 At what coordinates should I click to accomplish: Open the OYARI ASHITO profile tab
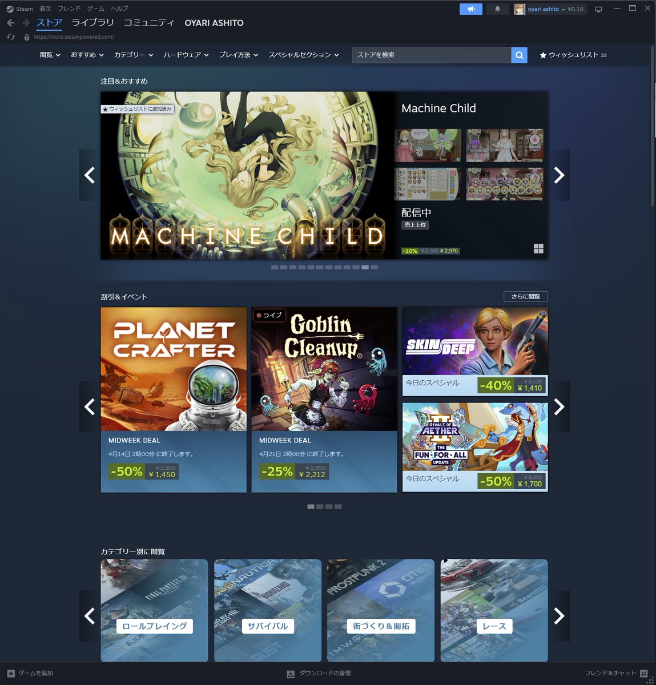[x=214, y=23]
